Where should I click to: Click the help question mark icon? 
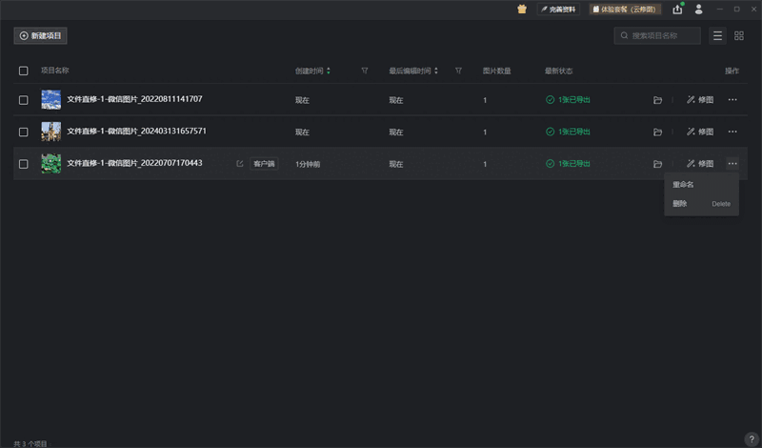click(x=751, y=439)
